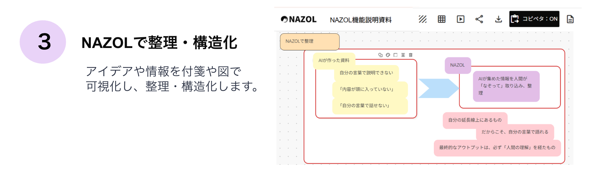Change shape via shapes icon in frame toolbar
This screenshot has width=594, height=169.
pos(380,55)
